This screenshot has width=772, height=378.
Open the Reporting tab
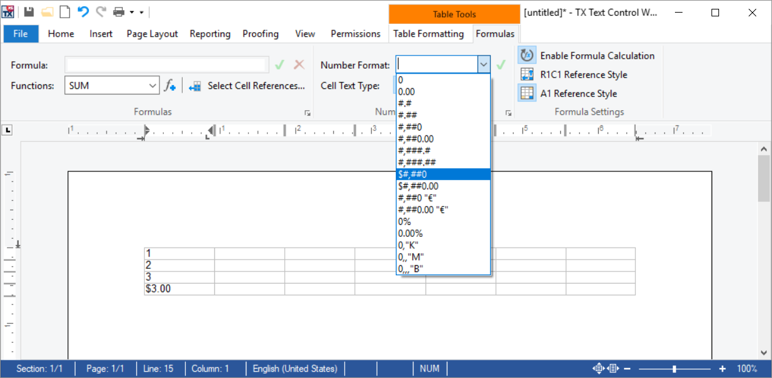pyautogui.click(x=210, y=34)
